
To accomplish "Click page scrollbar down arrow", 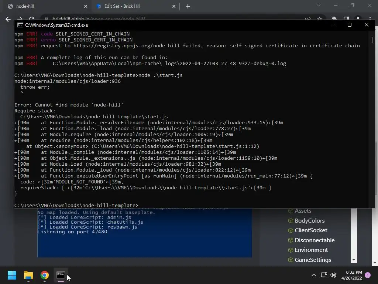I will (375, 263).
